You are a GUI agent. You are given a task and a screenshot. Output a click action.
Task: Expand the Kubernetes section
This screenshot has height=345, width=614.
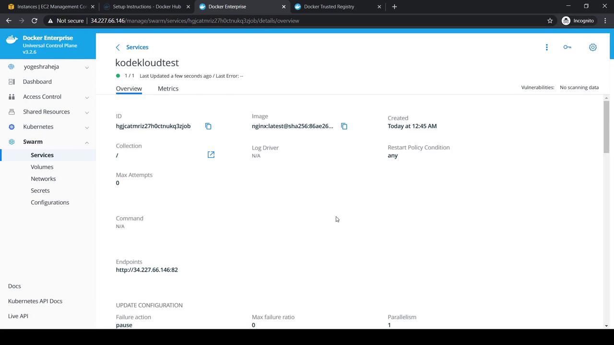87,127
